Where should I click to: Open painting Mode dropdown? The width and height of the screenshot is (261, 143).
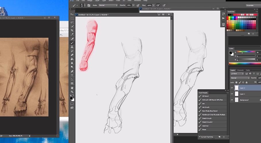pos(108,5)
